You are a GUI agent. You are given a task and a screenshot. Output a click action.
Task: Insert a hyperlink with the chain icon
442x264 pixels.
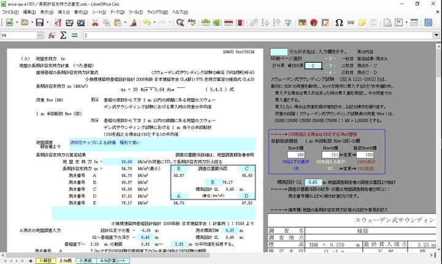351,22
